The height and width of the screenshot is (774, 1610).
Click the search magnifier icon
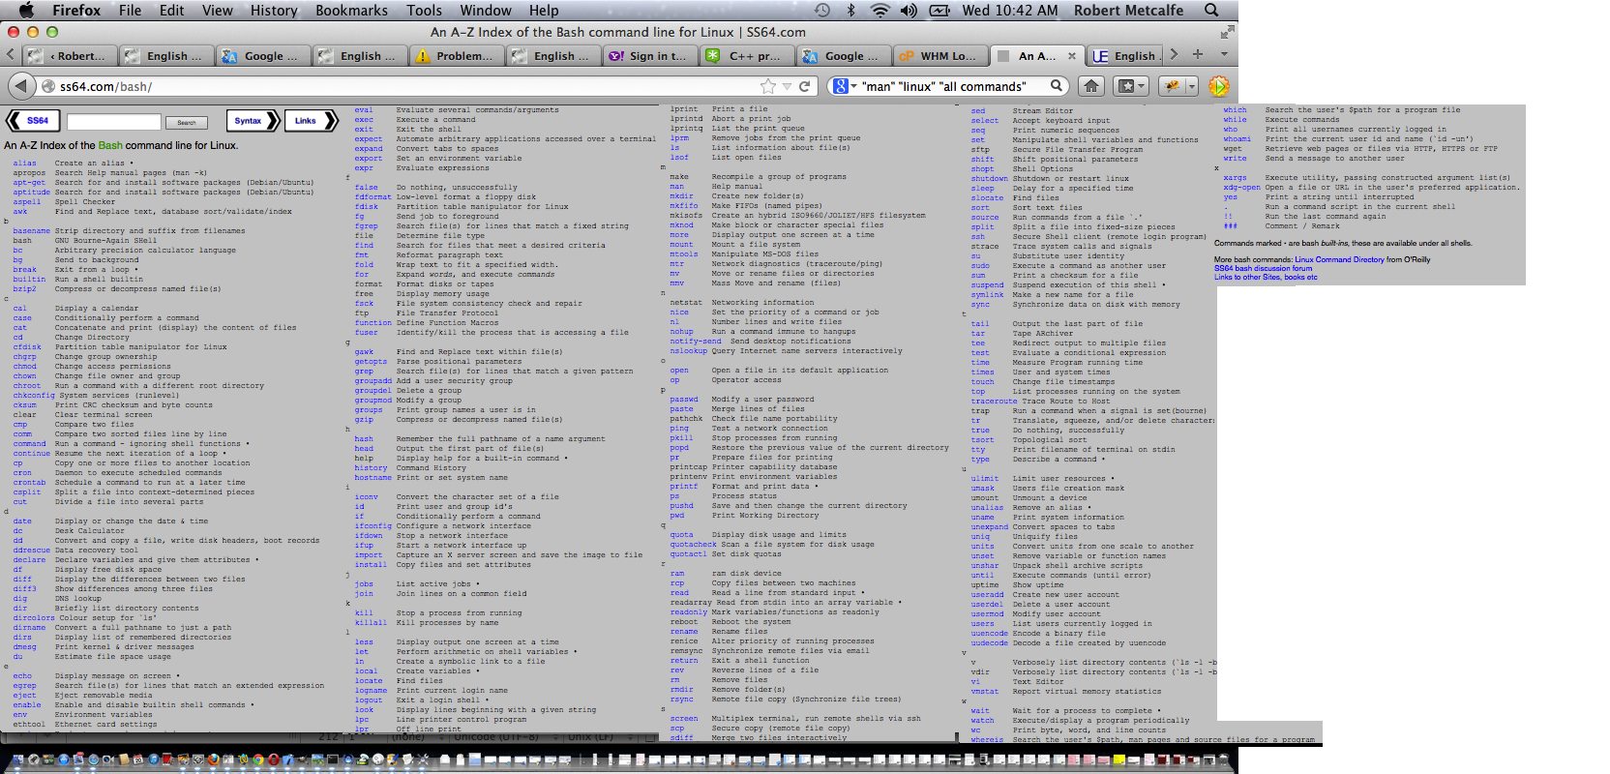click(1057, 86)
